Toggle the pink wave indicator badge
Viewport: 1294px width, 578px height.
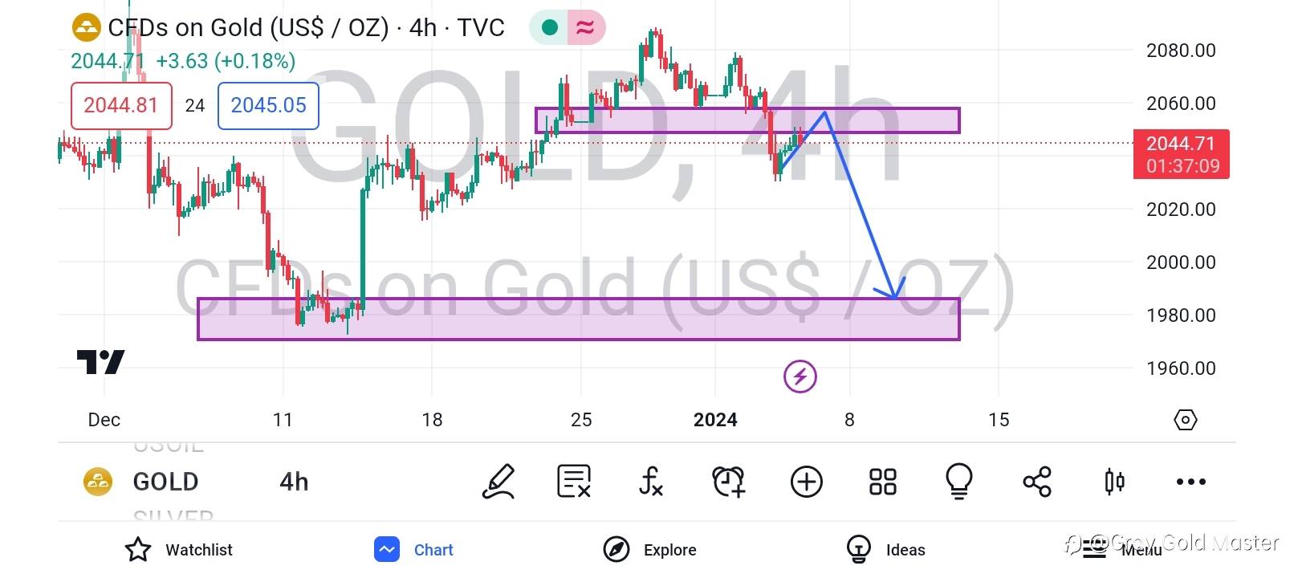click(x=585, y=28)
